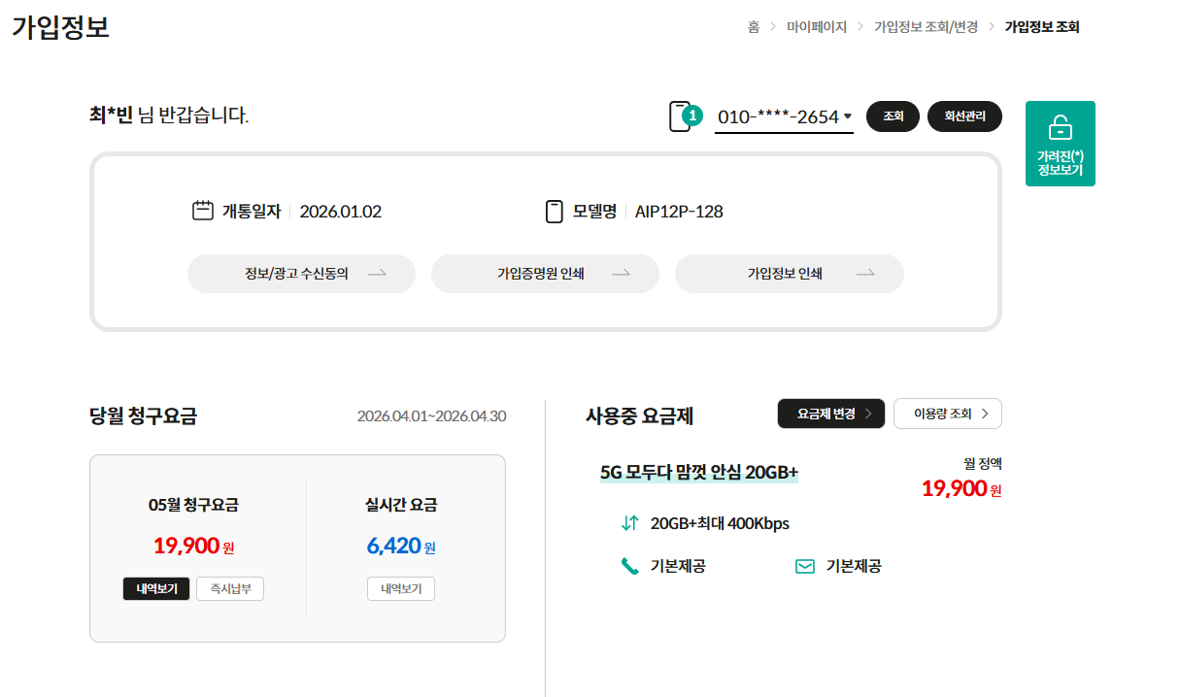Click the 가입정보 page title
This screenshot has height=697, width=1180.
click(60, 27)
